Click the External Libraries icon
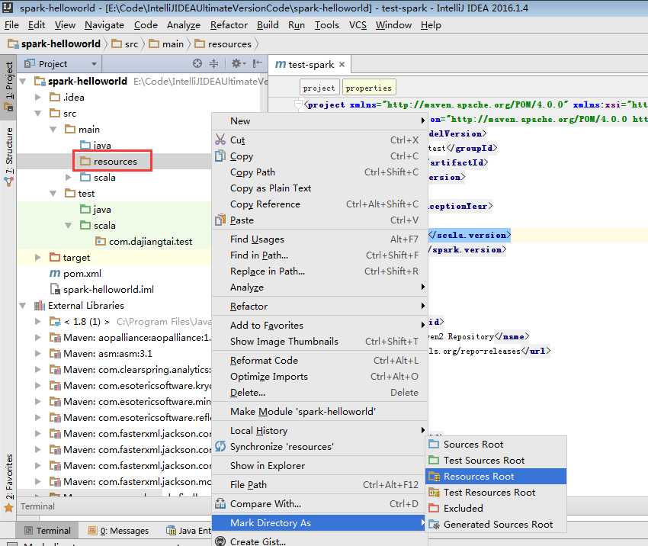The width and height of the screenshot is (648, 546). 40,306
